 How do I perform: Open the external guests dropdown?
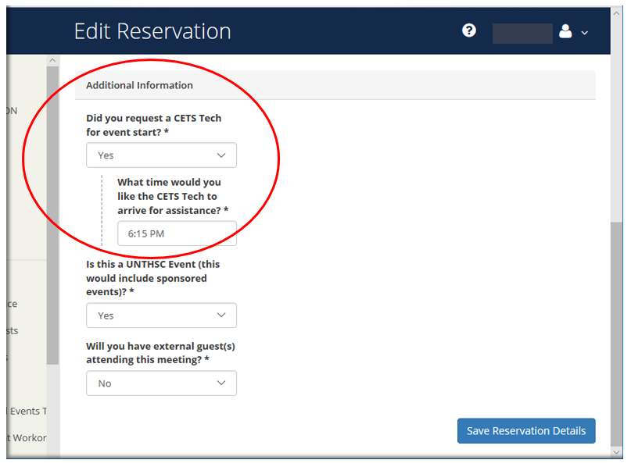pyautogui.click(x=161, y=383)
